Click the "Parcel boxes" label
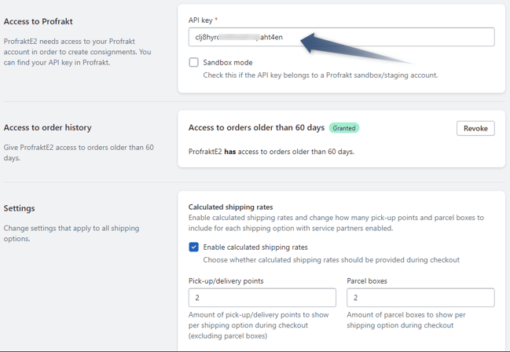The image size is (510, 352). coord(367,281)
